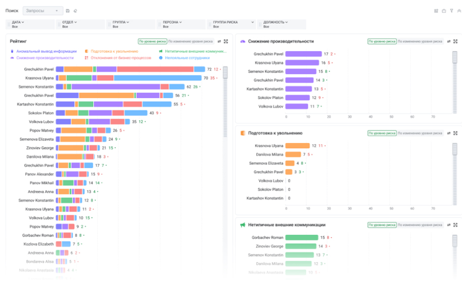Screen dimensions: 469x290
Task: Click the long blue segment of Krasnova Ulyana's bar
Action: 158,78
